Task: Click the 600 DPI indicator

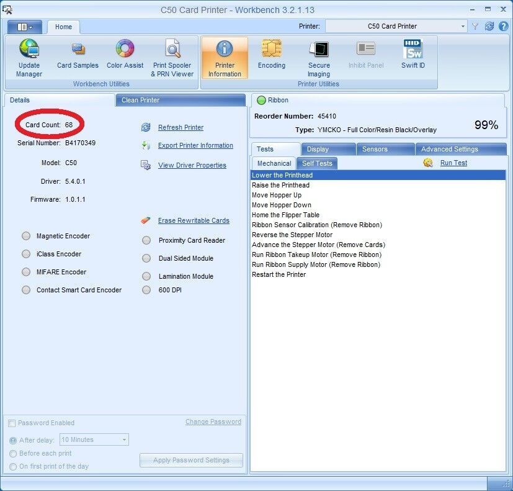Action: [x=146, y=290]
